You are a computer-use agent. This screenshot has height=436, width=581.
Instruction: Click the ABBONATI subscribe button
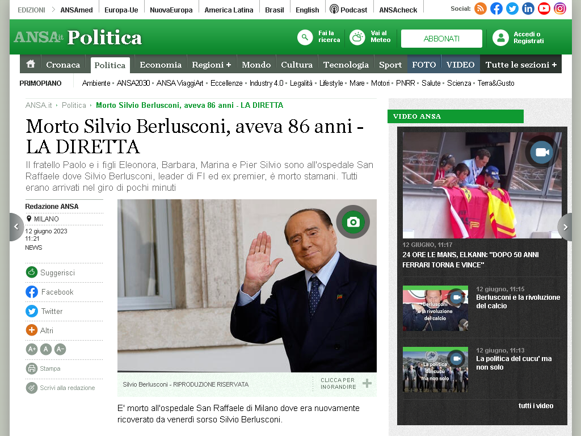pyautogui.click(x=441, y=39)
